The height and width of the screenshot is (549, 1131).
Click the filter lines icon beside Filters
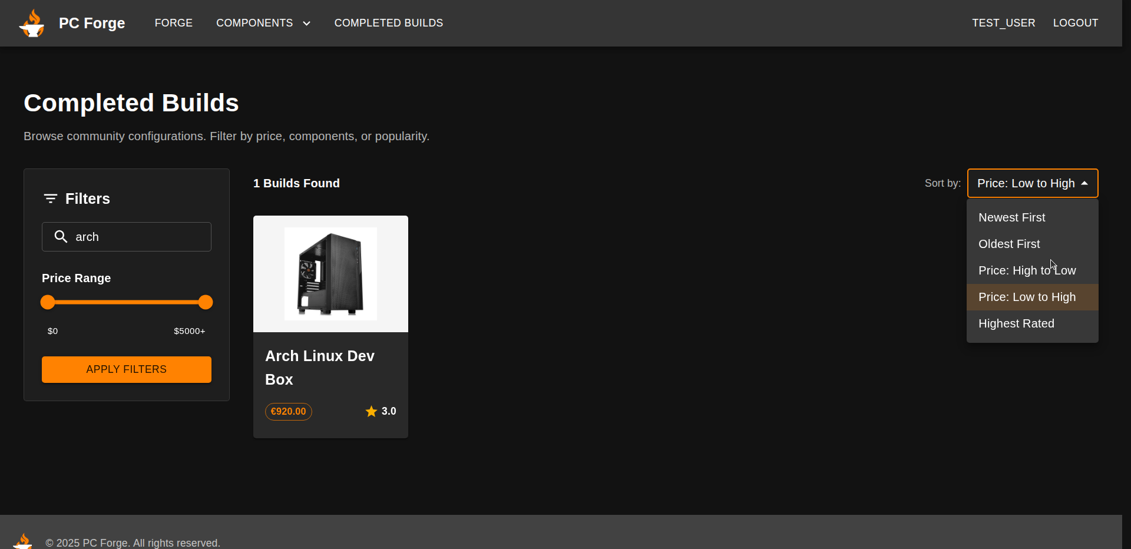click(51, 199)
